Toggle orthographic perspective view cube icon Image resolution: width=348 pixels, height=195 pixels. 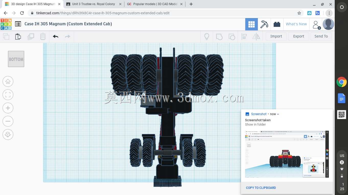click(x=8, y=135)
